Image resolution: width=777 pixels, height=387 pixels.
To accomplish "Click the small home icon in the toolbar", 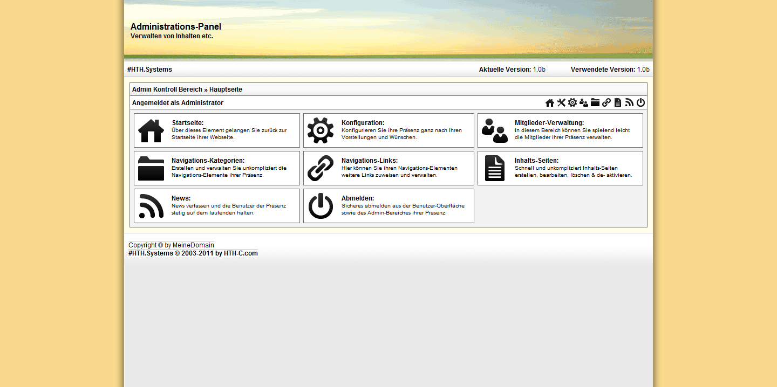I will click(x=550, y=103).
